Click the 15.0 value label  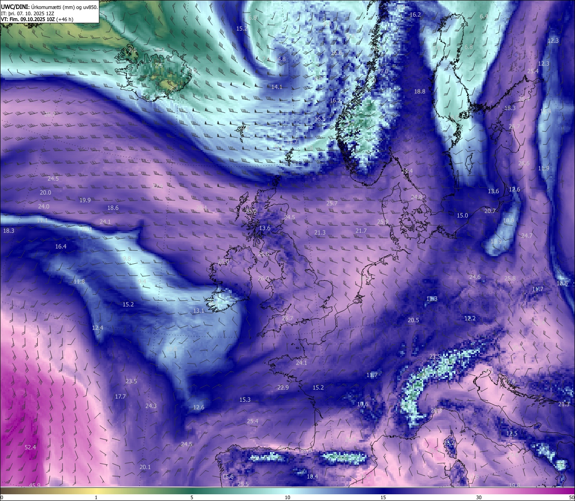pyautogui.click(x=462, y=215)
